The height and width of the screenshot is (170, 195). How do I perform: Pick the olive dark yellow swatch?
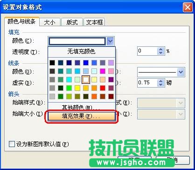[x=77, y=96]
